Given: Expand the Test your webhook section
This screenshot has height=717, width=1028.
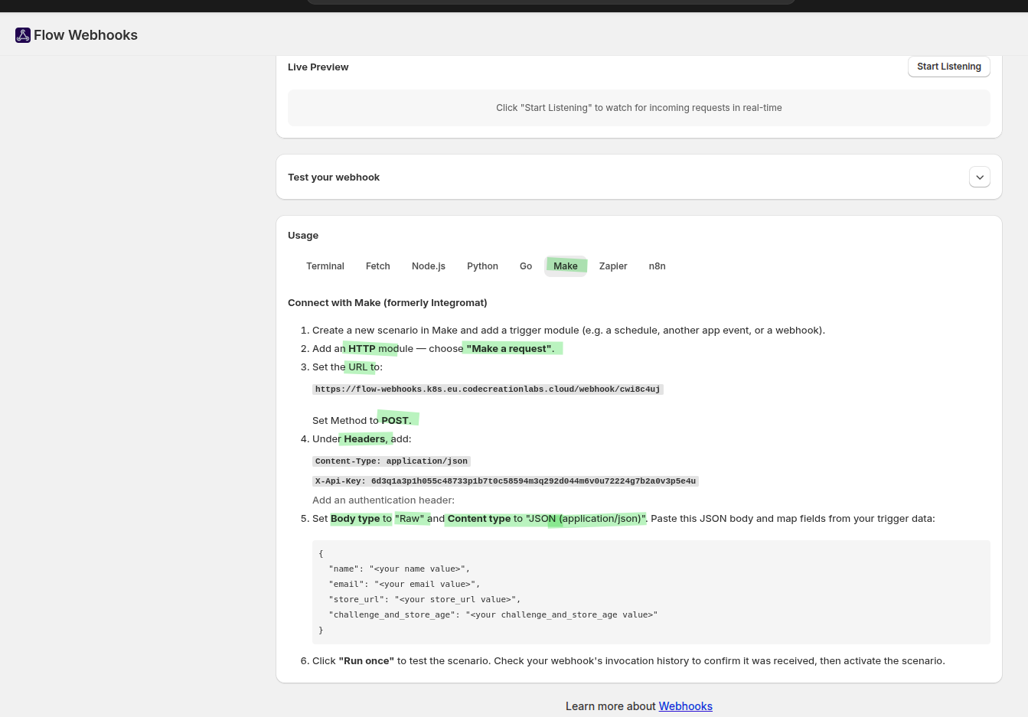Looking at the screenshot, I should pyautogui.click(x=979, y=177).
